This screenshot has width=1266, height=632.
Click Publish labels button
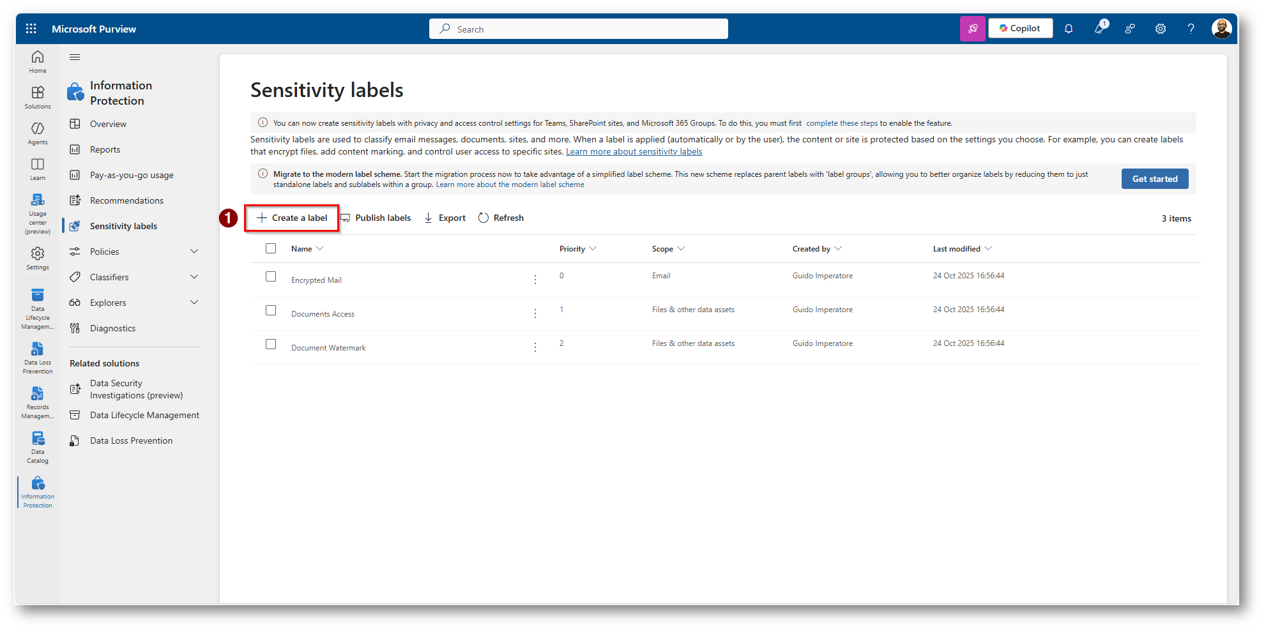(376, 218)
